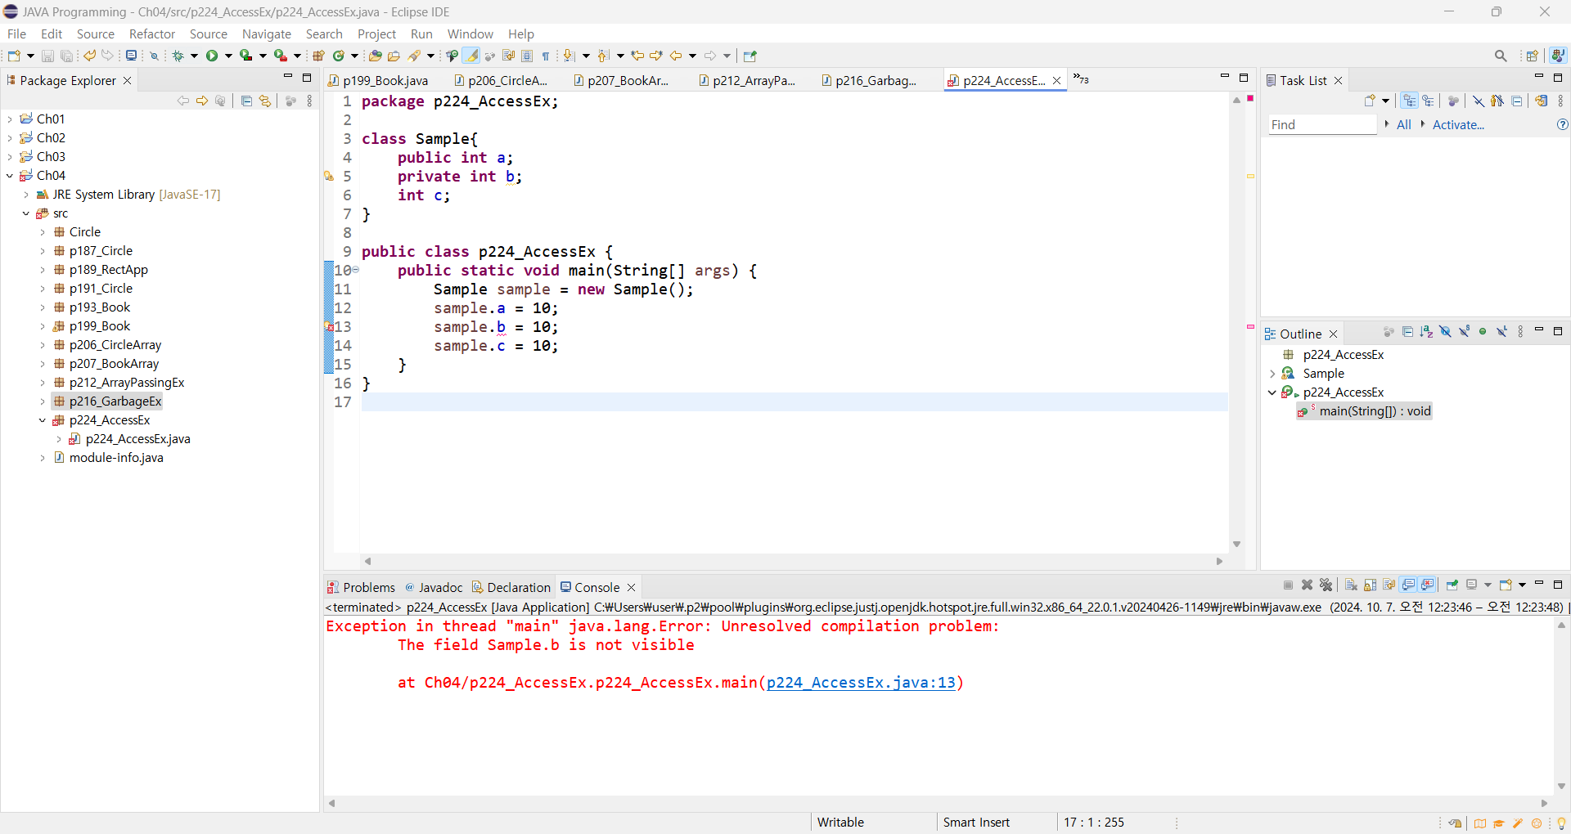Toggle Hide Completed Tasks in Task List
Image resolution: width=1571 pixels, height=834 pixels.
(x=1479, y=101)
